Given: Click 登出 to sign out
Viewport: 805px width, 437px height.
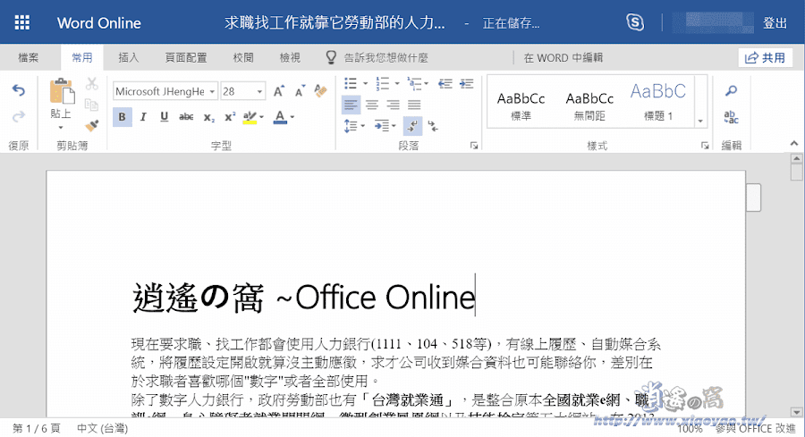Looking at the screenshot, I should pyautogui.click(x=775, y=23).
